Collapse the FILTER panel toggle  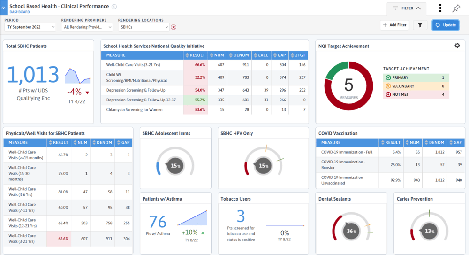407,8
